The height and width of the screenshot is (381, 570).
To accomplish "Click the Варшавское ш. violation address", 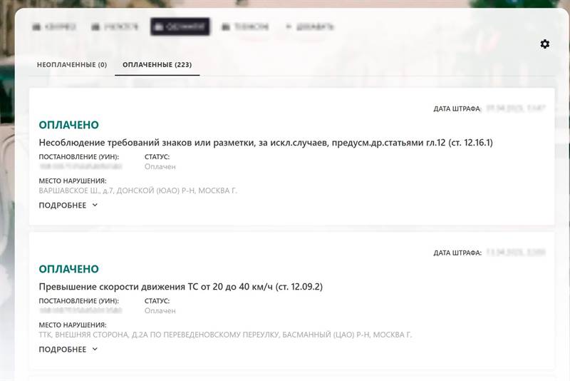I will coord(138,190).
